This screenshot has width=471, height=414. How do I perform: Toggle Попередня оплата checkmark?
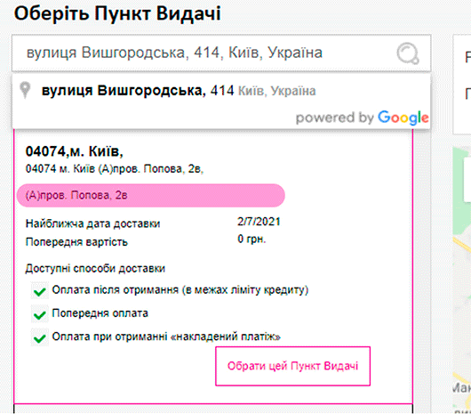pos(40,314)
